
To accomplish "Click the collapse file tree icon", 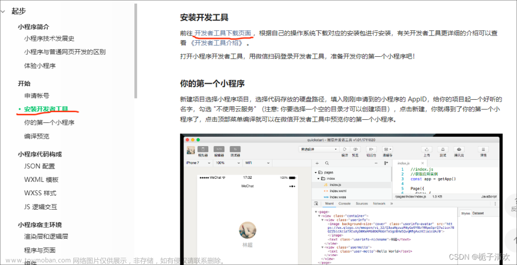I will click(386, 163).
